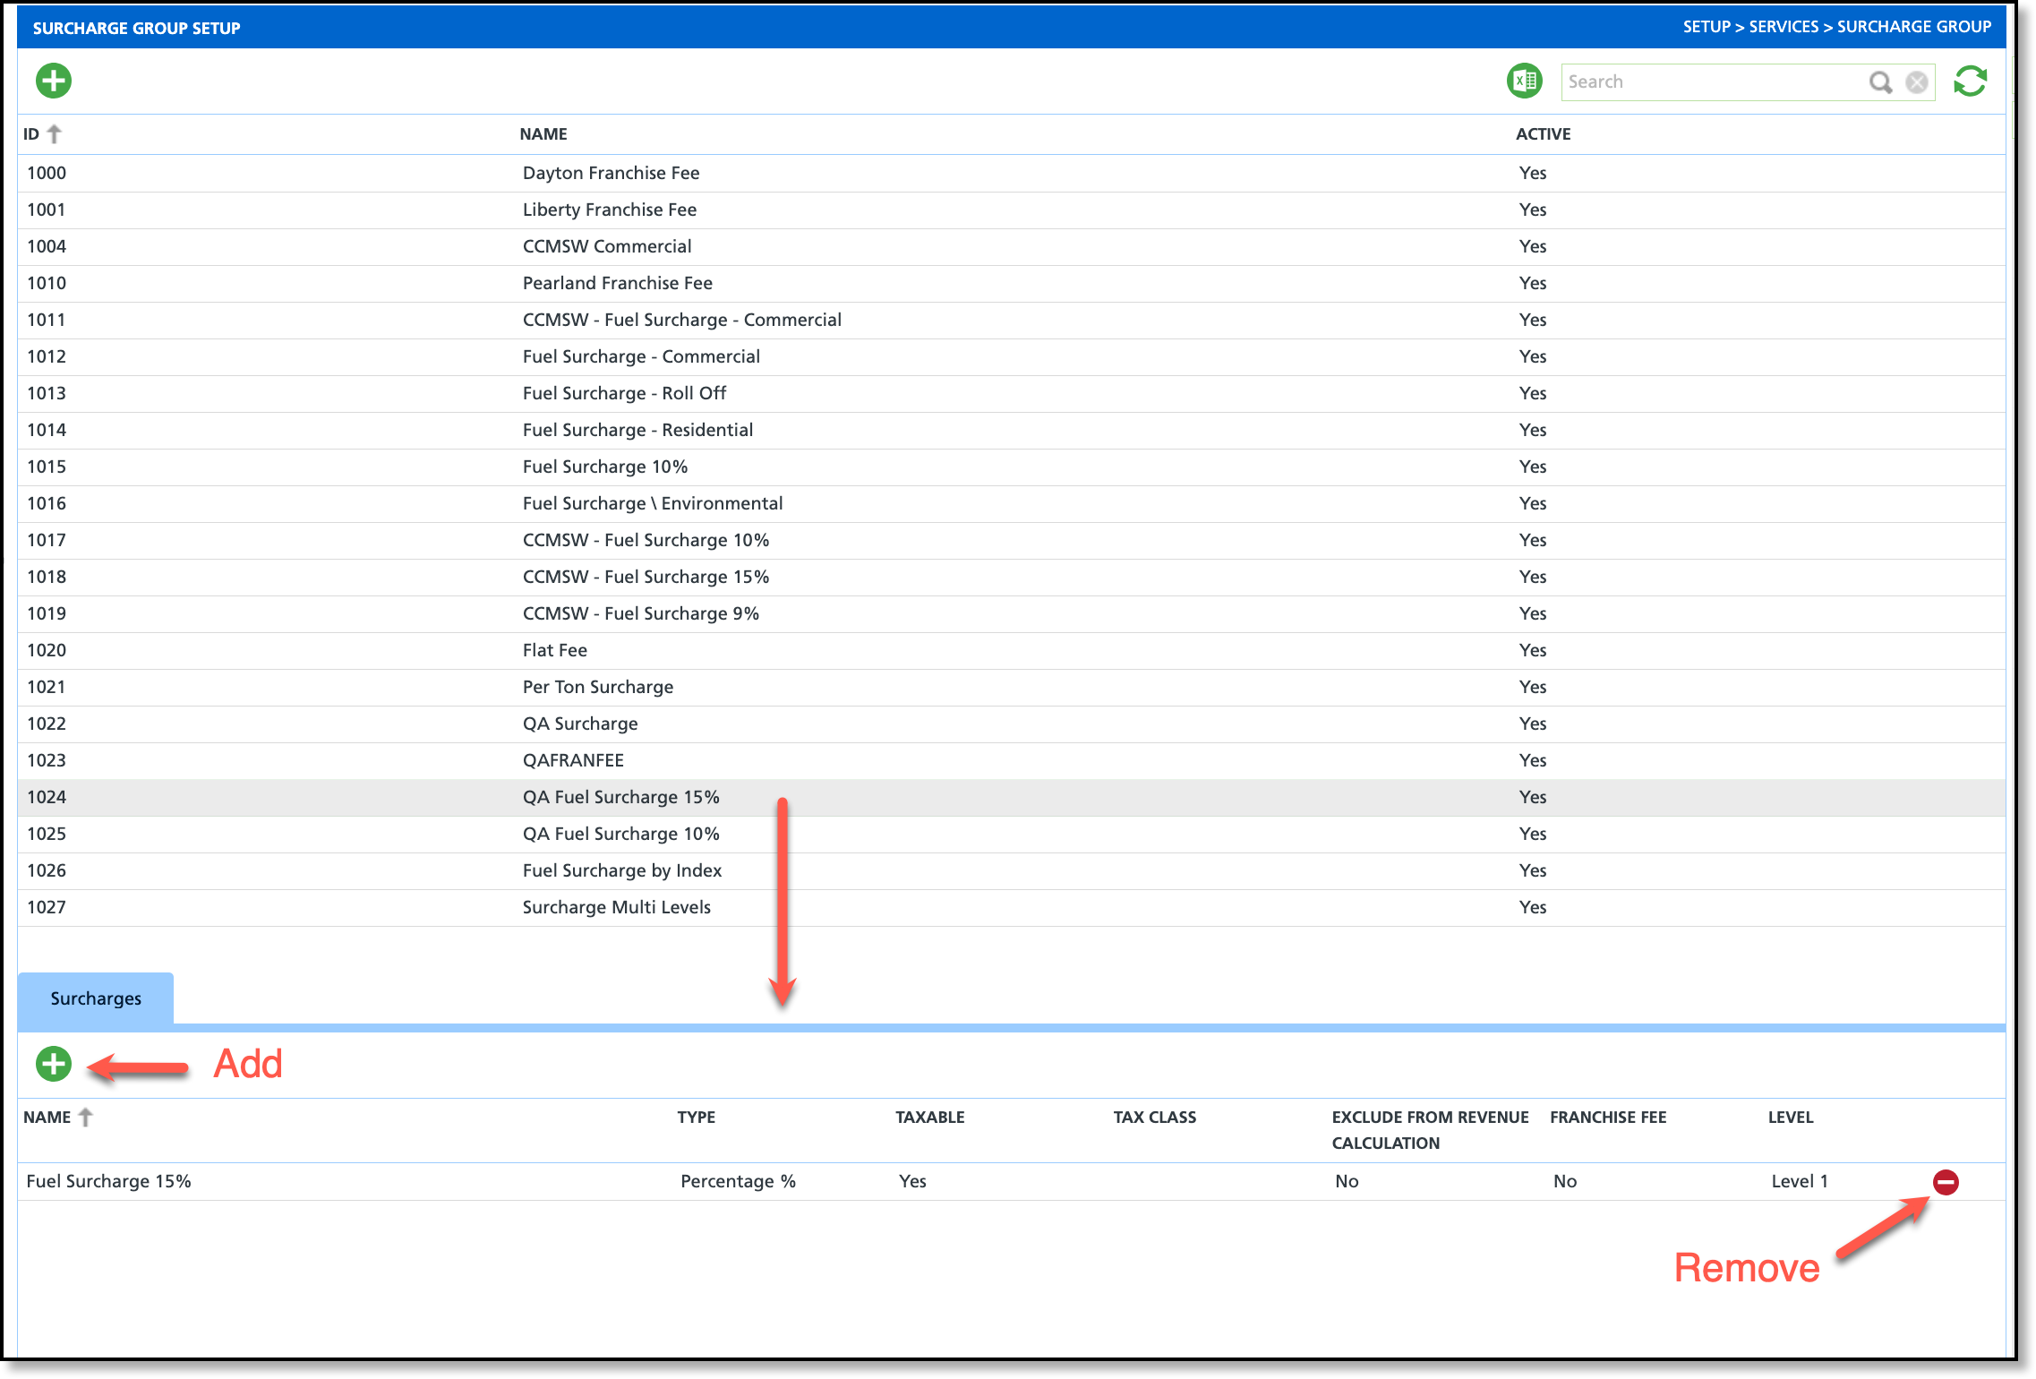
Task: Open the Fuel Surcharge 15% surcharge row
Action: click(109, 1181)
